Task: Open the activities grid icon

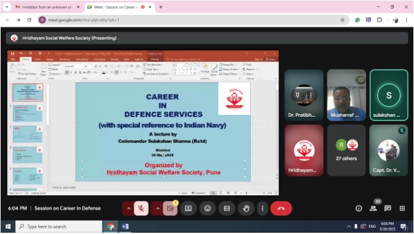Action: (x=402, y=209)
